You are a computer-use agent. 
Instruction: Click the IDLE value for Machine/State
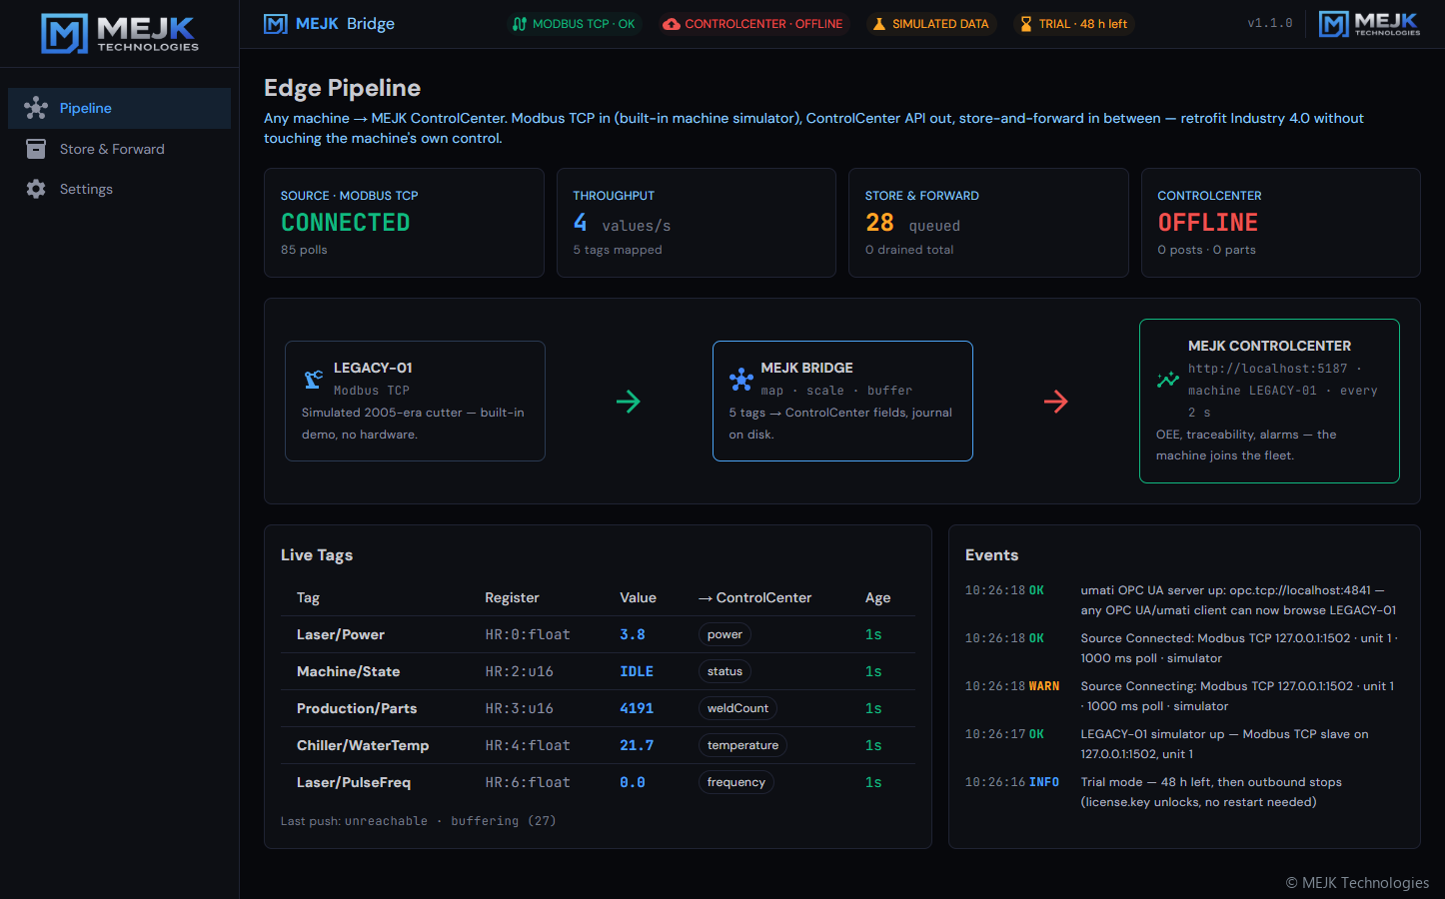pos(637,671)
